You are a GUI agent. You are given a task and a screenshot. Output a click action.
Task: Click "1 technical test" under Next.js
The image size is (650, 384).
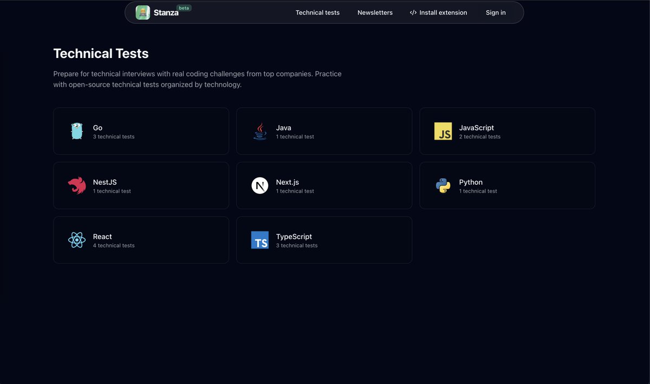tap(295, 191)
